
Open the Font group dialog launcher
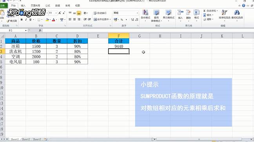[65, 25]
